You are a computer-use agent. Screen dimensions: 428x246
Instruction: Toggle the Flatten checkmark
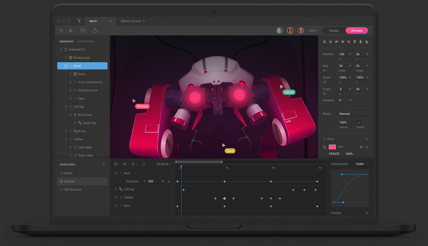click(359, 122)
